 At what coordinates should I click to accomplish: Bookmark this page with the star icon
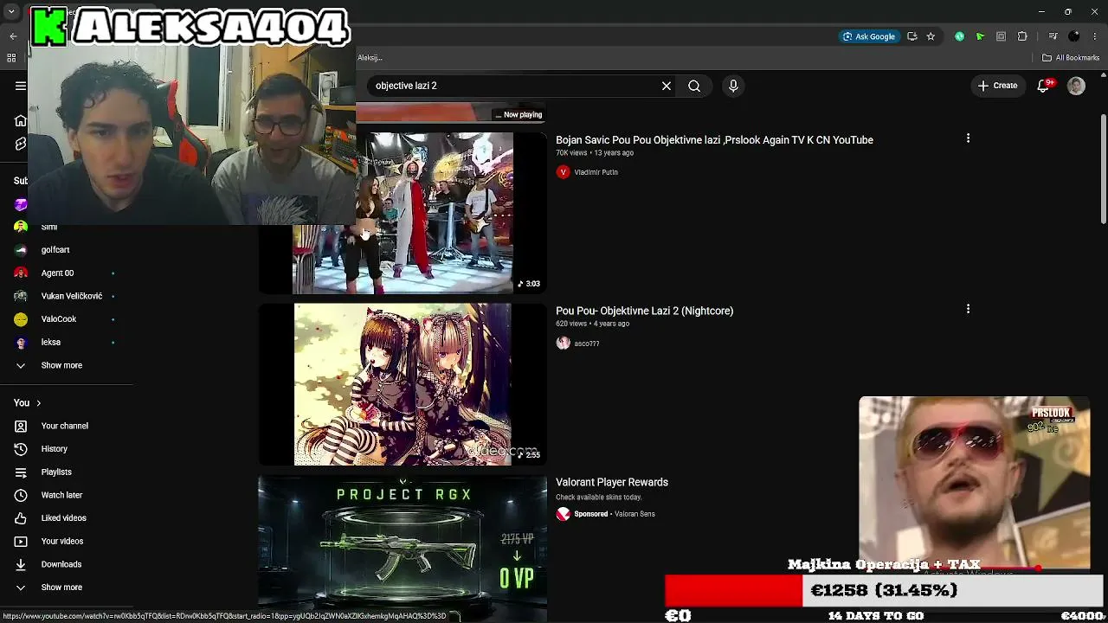[x=931, y=36]
